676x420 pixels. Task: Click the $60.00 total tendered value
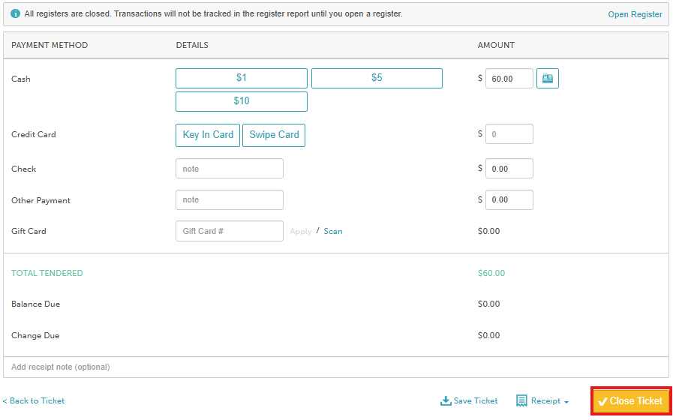(491, 273)
